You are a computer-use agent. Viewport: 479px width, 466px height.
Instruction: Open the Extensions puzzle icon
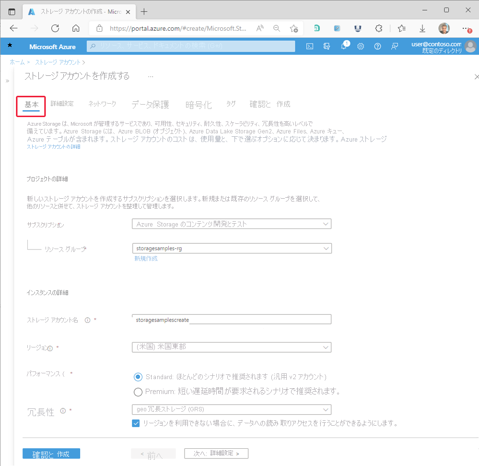coord(379,28)
